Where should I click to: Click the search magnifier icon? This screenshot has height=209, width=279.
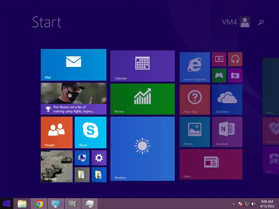pos(261,22)
